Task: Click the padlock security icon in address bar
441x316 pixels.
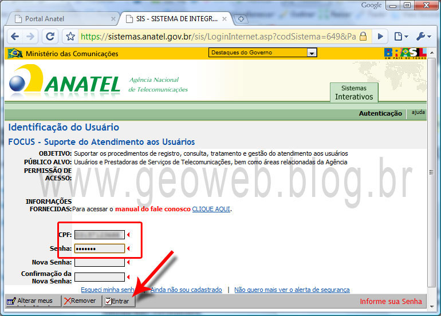Action: tap(363, 36)
